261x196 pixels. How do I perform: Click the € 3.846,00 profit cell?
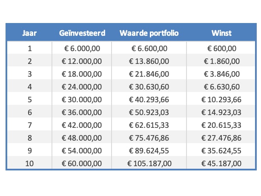click(x=221, y=74)
